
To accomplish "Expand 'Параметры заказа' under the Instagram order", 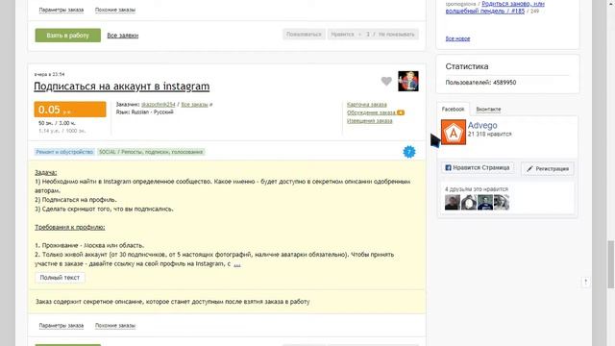I will click(61, 326).
